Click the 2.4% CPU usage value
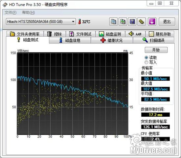The width and height of the screenshot is (181, 158). pyautogui.click(x=155, y=139)
